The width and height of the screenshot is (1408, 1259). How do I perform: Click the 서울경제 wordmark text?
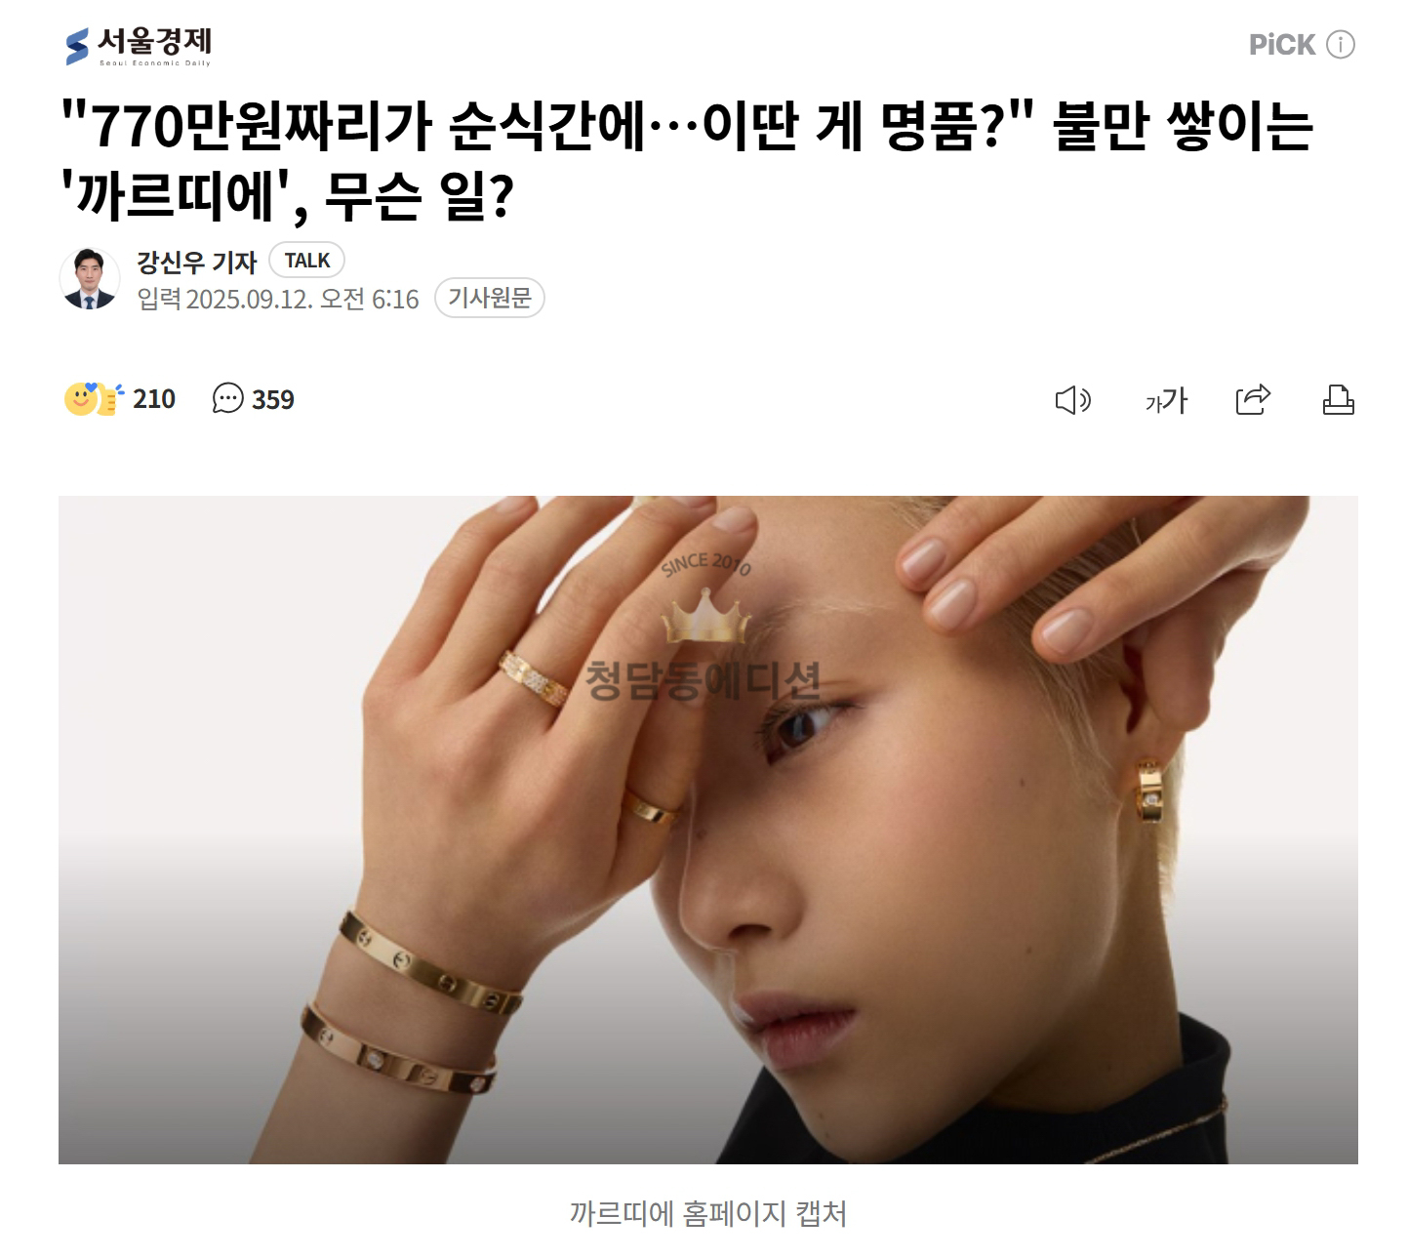[x=154, y=43]
